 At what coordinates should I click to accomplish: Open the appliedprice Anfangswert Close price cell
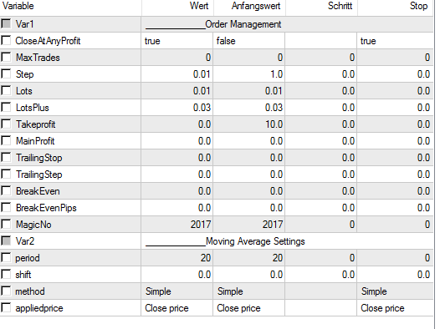pyautogui.click(x=249, y=308)
